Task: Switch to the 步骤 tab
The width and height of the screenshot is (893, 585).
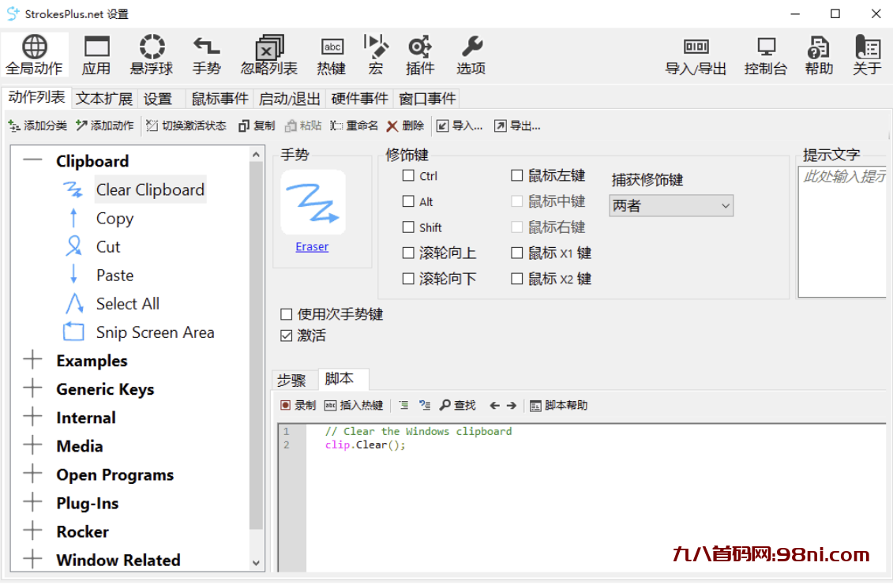Action: (x=294, y=380)
